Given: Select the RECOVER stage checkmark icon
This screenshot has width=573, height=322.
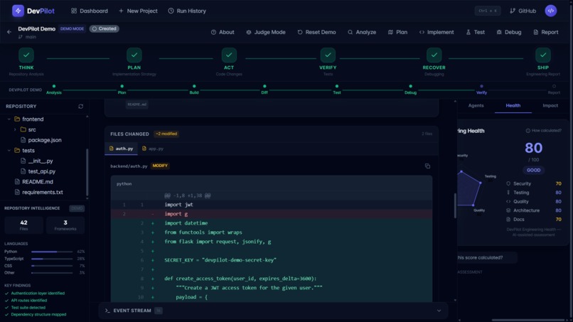Looking at the screenshot, I should (434, 55).
